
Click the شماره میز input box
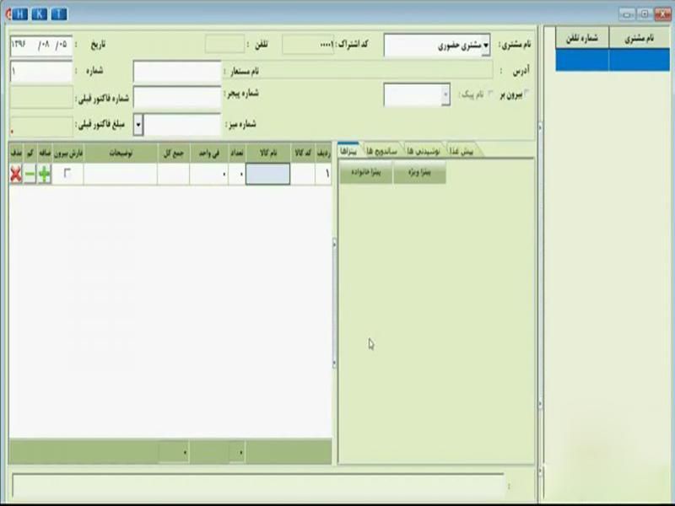181,125
